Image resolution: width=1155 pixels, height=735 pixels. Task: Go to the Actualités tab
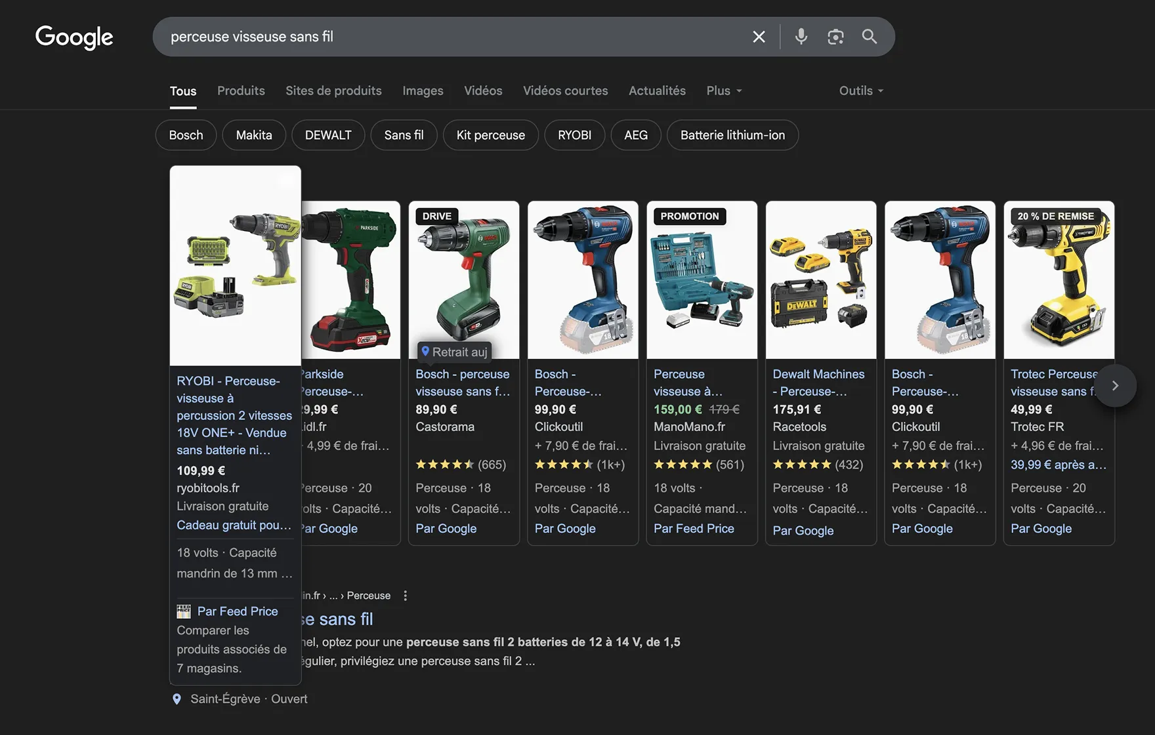(657, 91)
